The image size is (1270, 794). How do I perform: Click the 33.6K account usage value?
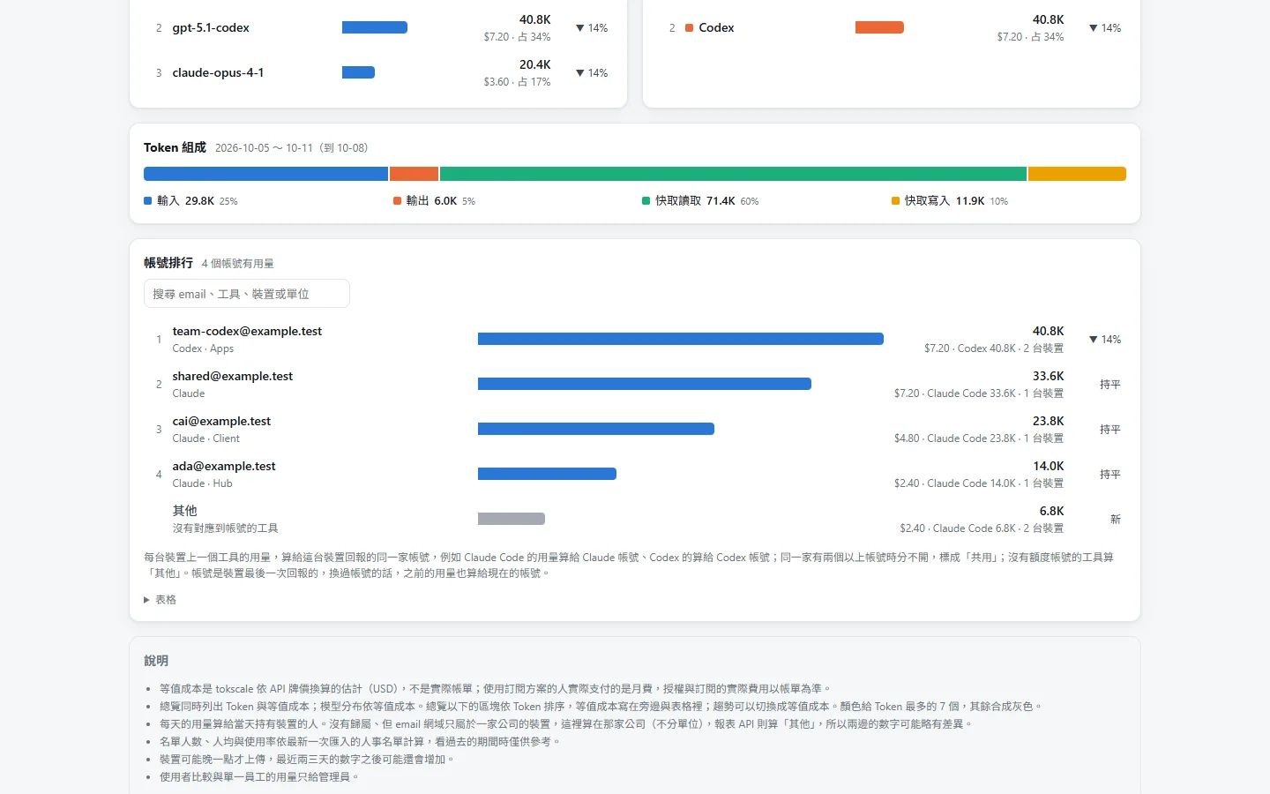pos(1048,377)
